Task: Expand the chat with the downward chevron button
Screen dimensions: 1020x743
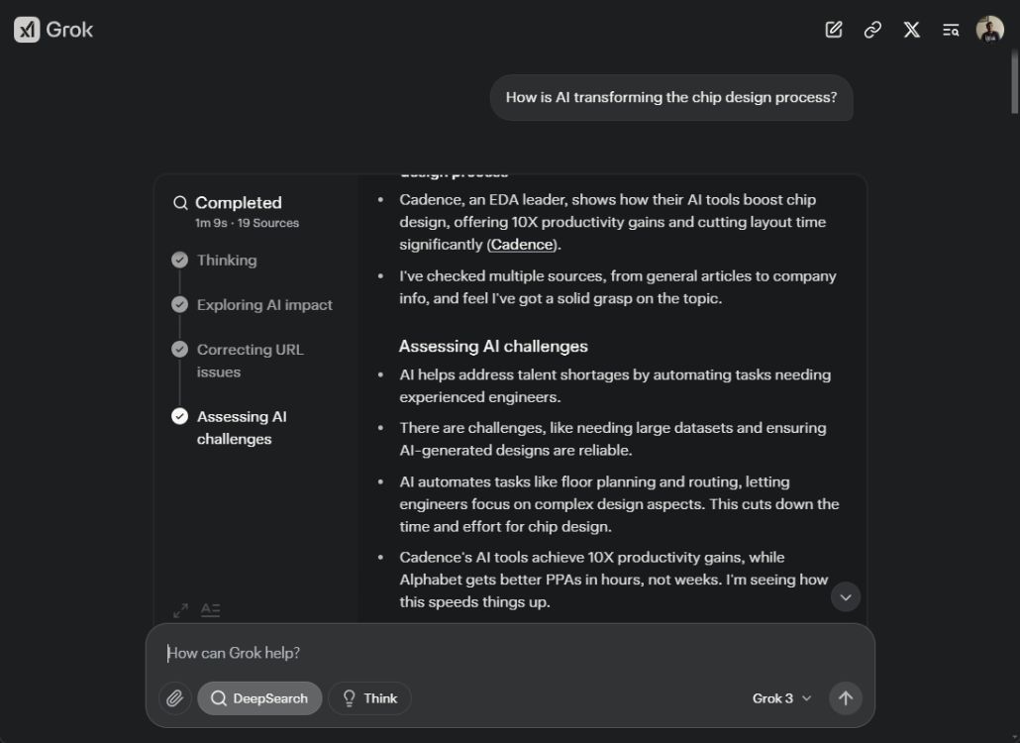Action: [x=846, y=597]
